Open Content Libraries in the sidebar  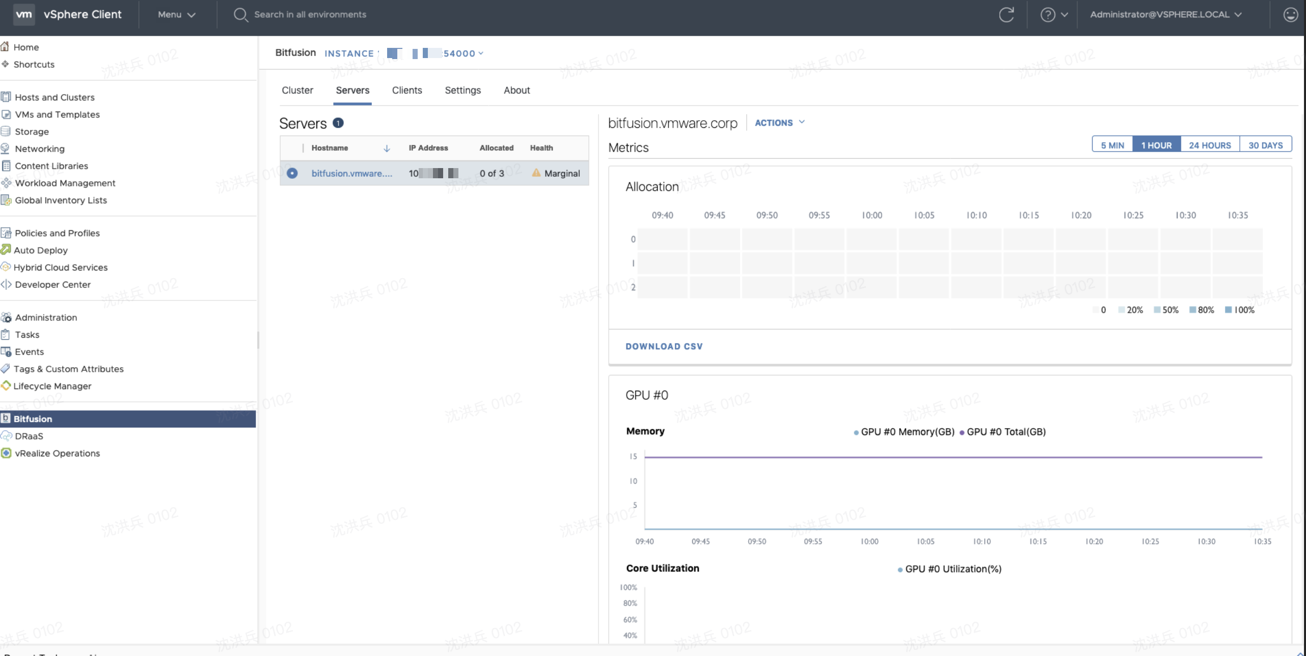(51, 166)
